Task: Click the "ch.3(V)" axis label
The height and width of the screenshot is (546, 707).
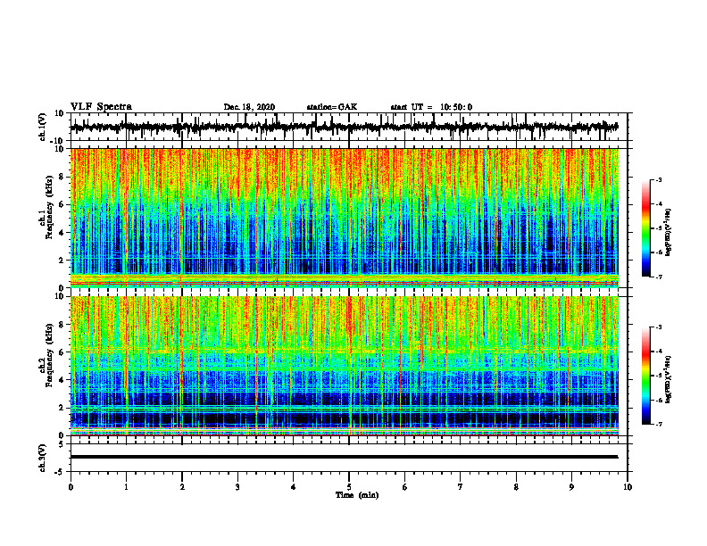Action: (43, 458)
